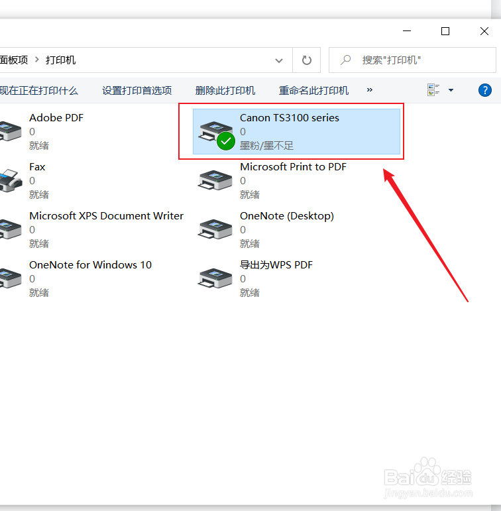
Task: Click 就绪 status under 导出为WPS PDF
Action: tap(250, 293)
